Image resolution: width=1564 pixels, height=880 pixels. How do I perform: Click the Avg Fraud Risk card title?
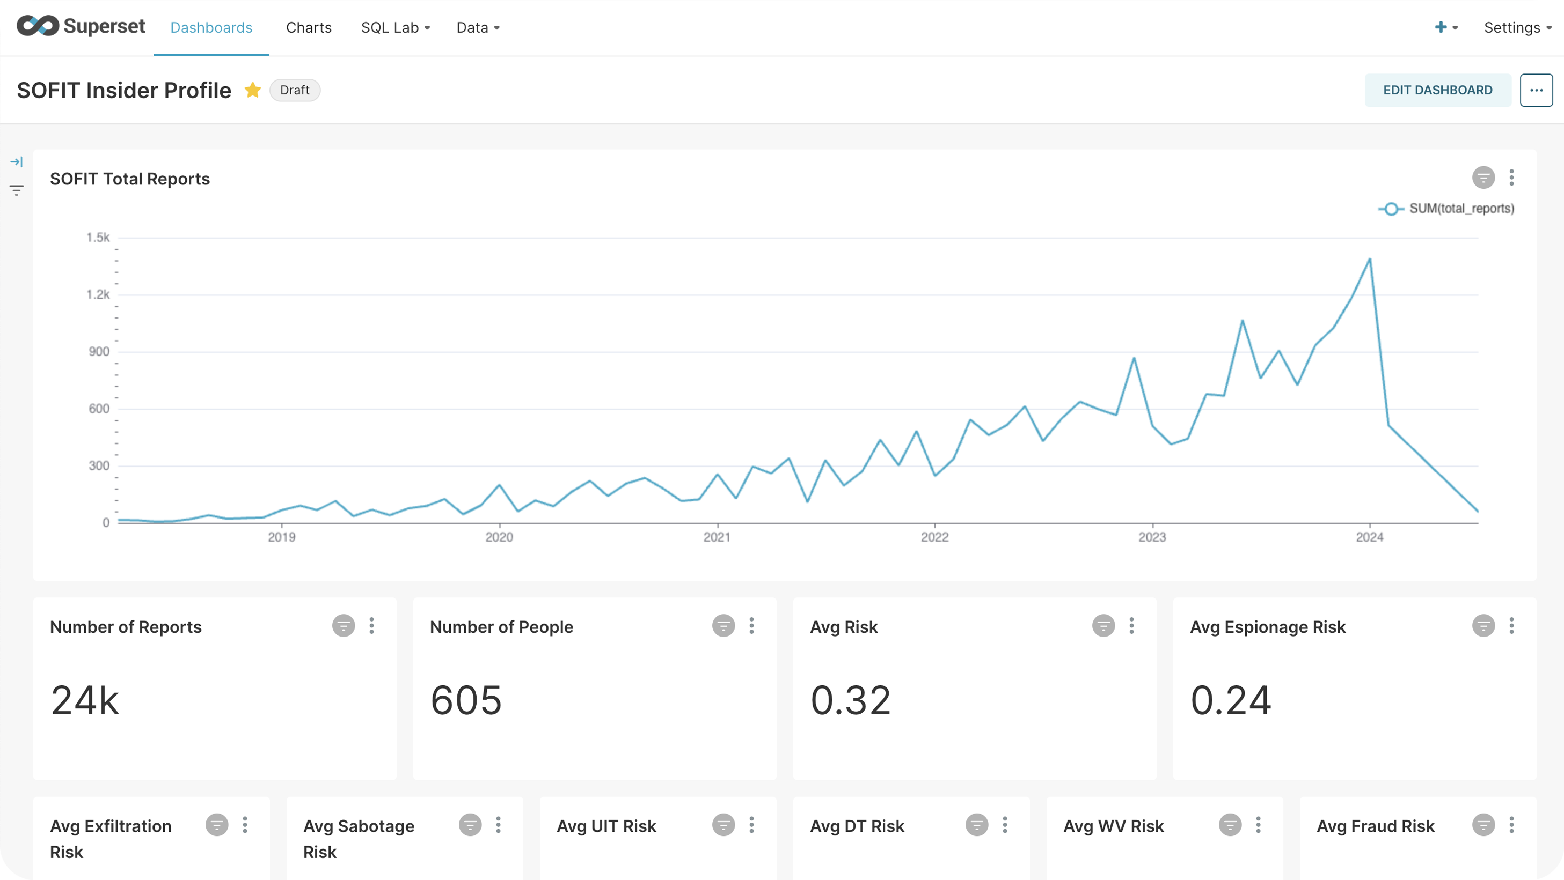pyautogui.click(x=1375, y=826)
